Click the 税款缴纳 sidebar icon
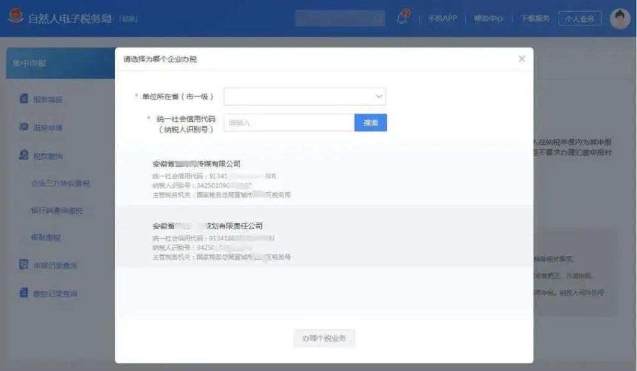 (24, 155)
